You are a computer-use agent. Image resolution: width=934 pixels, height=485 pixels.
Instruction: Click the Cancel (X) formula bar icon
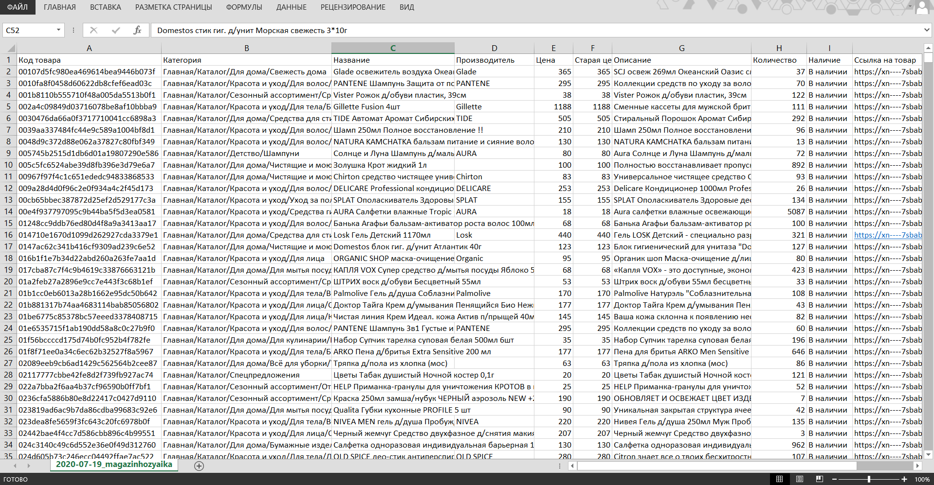[x=94, y=30]
